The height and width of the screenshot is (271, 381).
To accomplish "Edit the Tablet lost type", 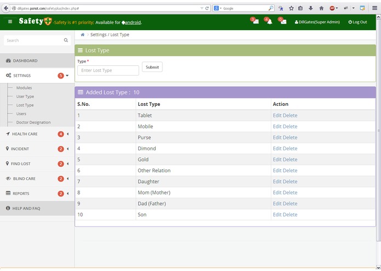I will point(277,115).
